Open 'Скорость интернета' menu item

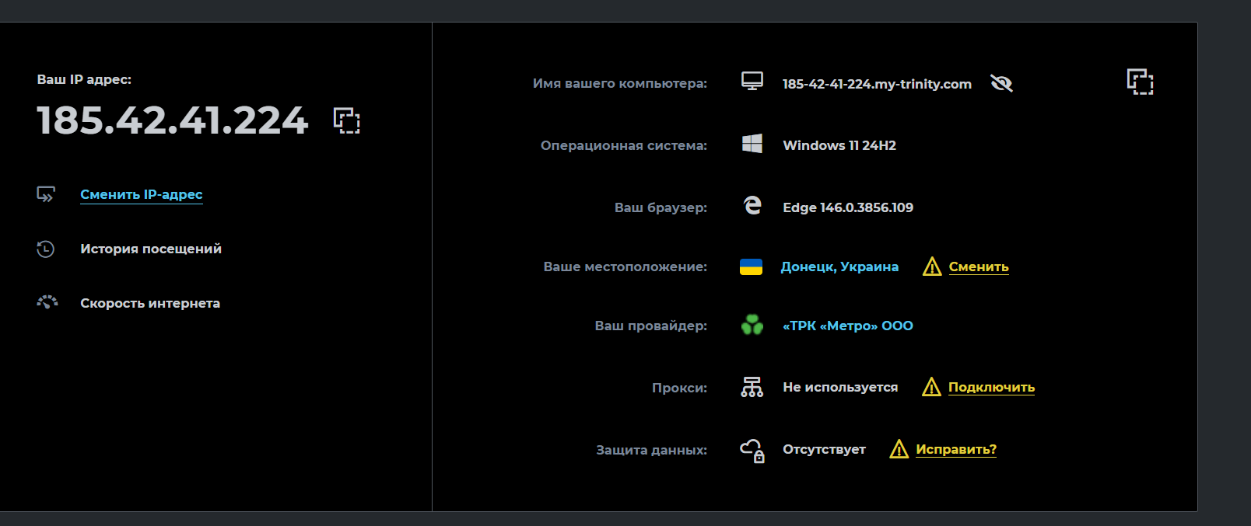149,303
